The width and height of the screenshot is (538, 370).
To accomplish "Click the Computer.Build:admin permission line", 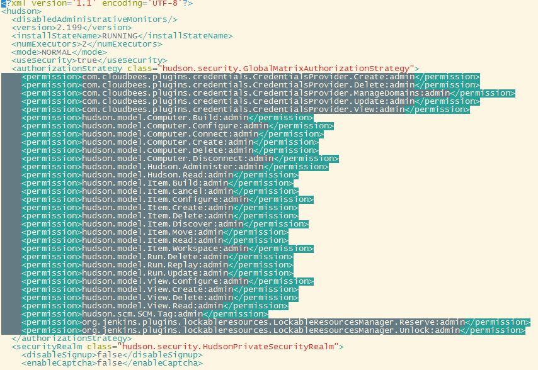I will click(168, 118).
